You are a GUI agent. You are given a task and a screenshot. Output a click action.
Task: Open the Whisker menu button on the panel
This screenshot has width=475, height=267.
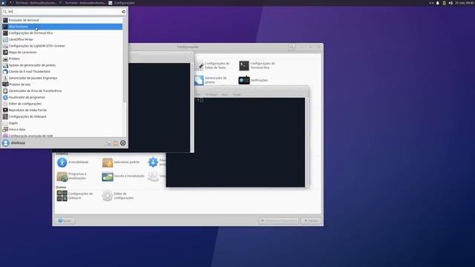[x=3, y=3]
